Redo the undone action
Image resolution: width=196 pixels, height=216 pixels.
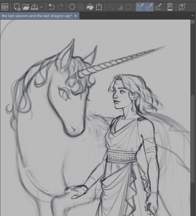(60, 7)
